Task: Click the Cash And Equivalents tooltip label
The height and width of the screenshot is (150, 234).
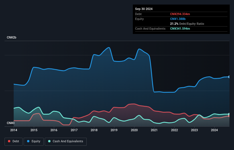Action: coord(150,29)
